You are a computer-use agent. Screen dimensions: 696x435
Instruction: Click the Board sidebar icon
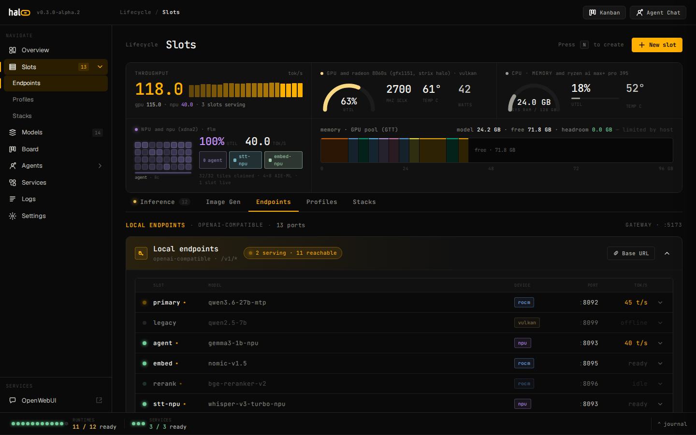(13, 149)
